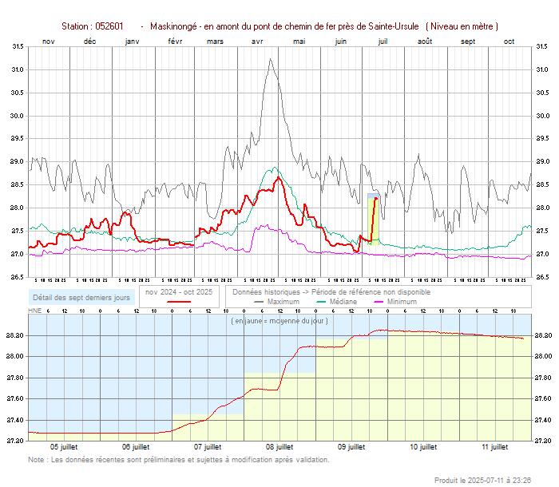Select the '09 juillet' date label
Image resolution: width=559 pixels, height=487 pixels.
[x=351, y=447]
